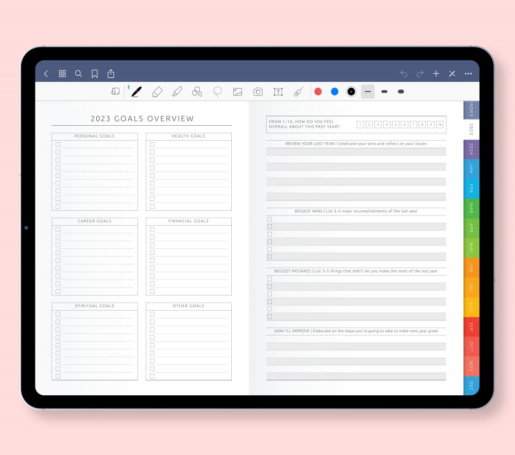Open the 2024 side tab
Viewport: 515px width, 455px height.
click(471, 149)
